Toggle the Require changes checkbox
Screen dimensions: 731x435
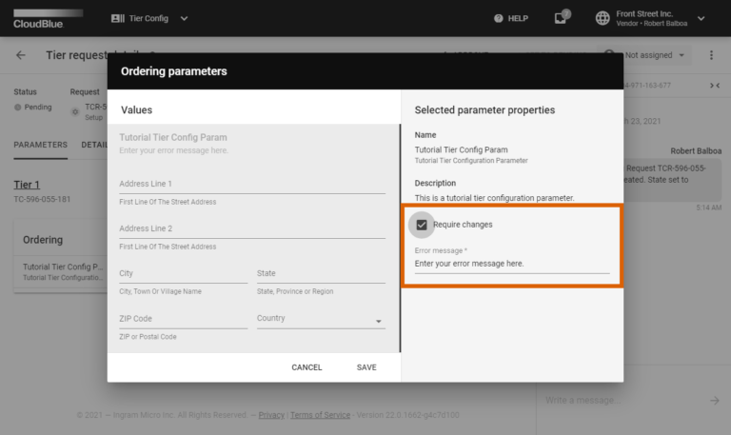pos(422,225)
